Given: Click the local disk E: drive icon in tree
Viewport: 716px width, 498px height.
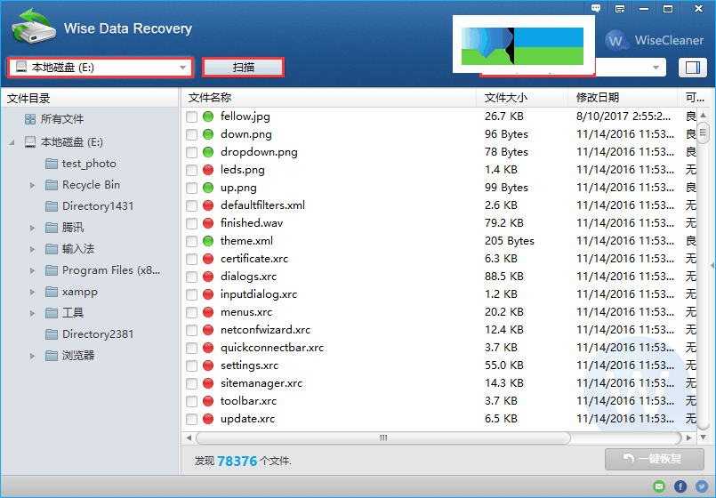Looking at the screenshot, I should pyautogui.click(x=30, y=142).
